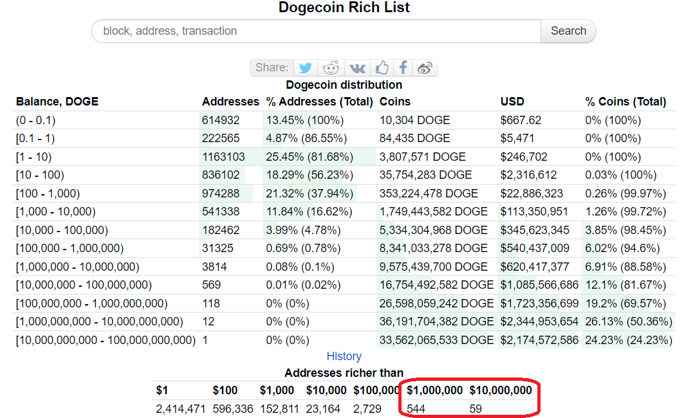This screenshot has height=418, width=686.
Task: Click the address count 614932
Action: tap(221, 120)
